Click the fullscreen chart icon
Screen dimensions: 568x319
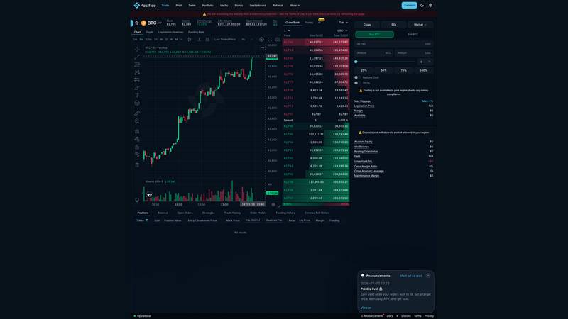270,39
